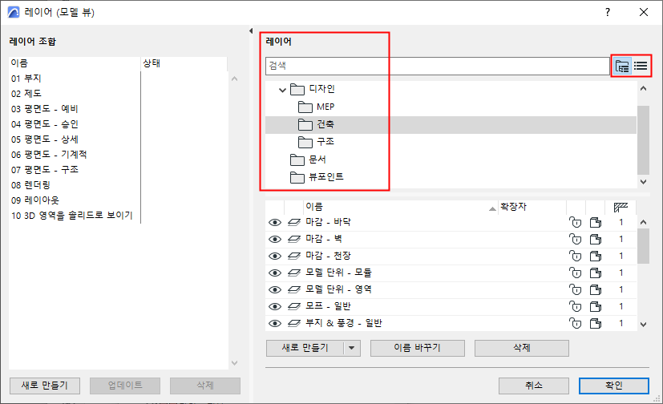663x404 pixels.
Task: Toggle wireframe icon of 모델 단위 - 모듈 layer
Action: (294, 273)
